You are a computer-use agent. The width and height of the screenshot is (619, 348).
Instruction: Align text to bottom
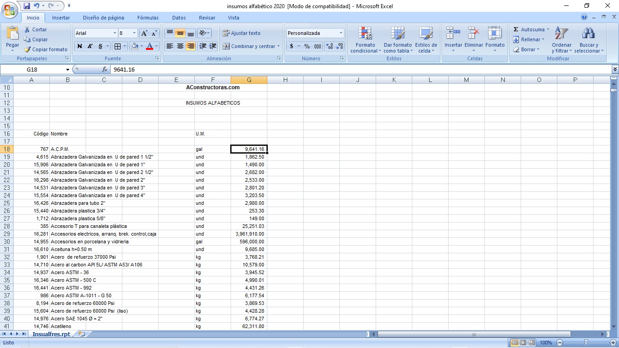(190, 33)
